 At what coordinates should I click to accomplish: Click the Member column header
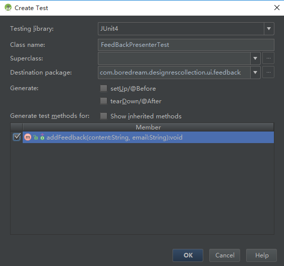tap(148, 127)
